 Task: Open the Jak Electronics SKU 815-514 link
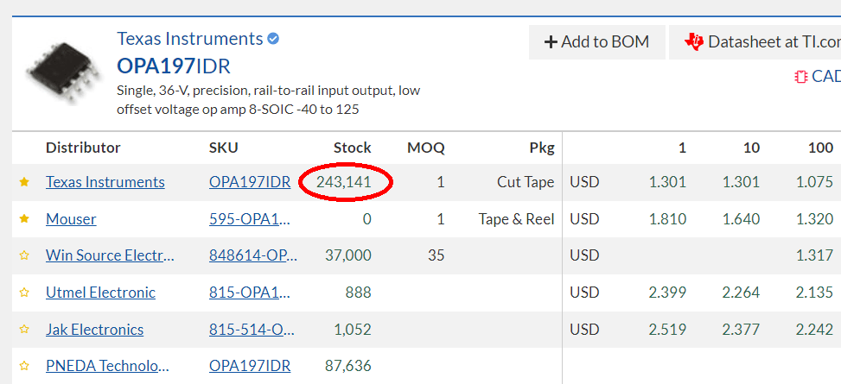point(252,330)
